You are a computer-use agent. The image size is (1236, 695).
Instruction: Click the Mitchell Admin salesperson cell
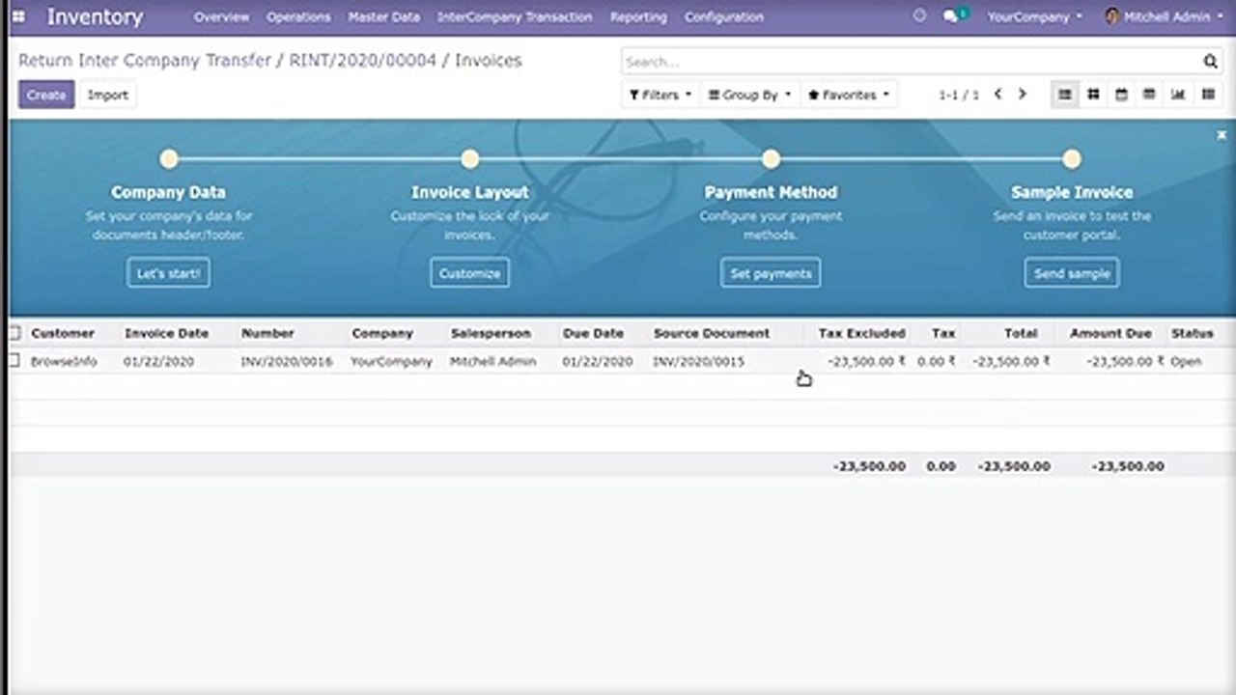(x=492, y=361)
